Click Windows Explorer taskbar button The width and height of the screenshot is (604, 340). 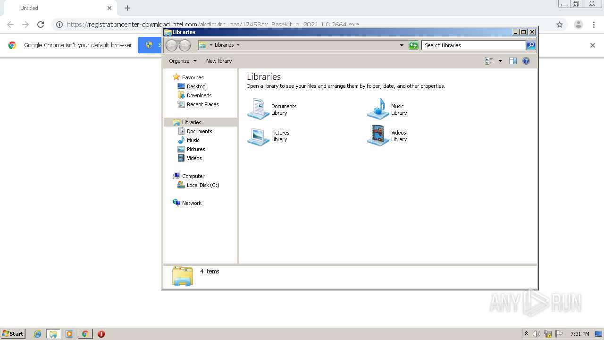tap(53, 334)
